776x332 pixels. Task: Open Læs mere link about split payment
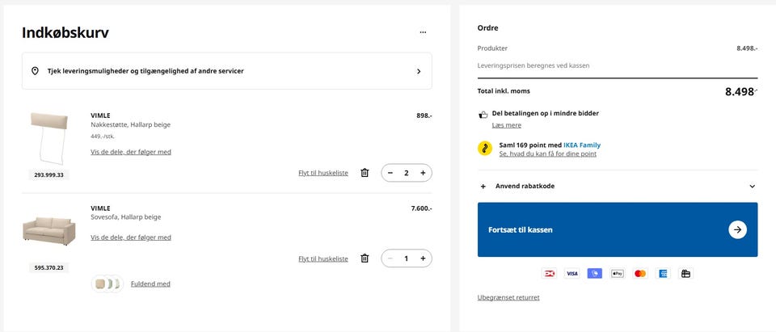[x=507, y=125]
